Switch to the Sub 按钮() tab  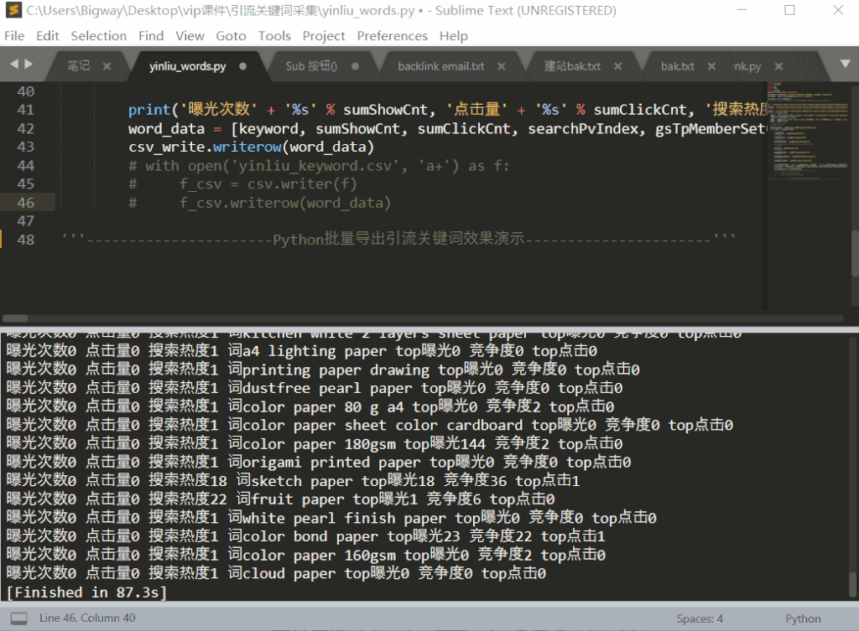311,66
